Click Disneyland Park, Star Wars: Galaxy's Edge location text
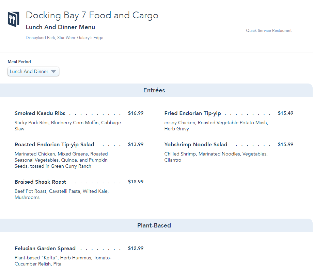 tap(64, 38)
